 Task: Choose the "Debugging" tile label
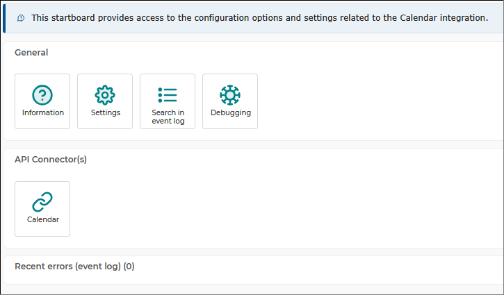pyautogui.click(x=231, y=113)
